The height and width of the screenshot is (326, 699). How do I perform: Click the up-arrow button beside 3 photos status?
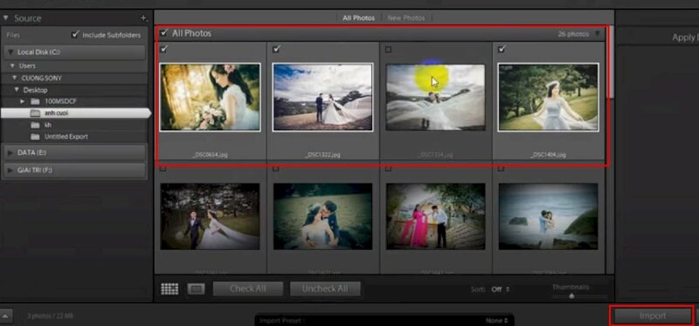pyautogui.click(x=6, y=316)
